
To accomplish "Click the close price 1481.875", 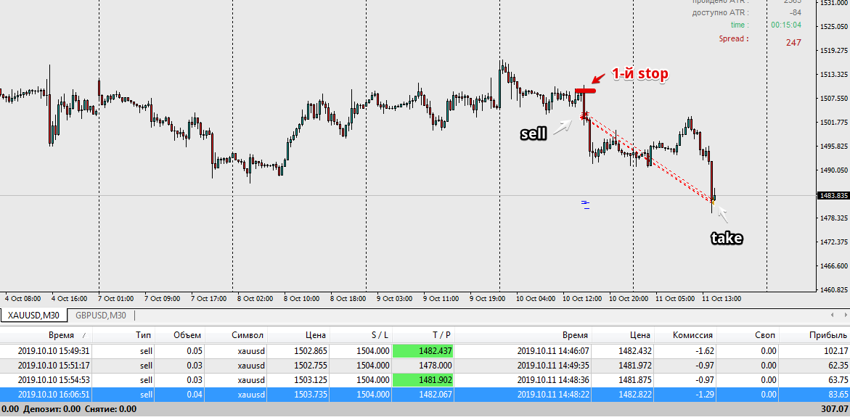I will (x=635, y=379).
